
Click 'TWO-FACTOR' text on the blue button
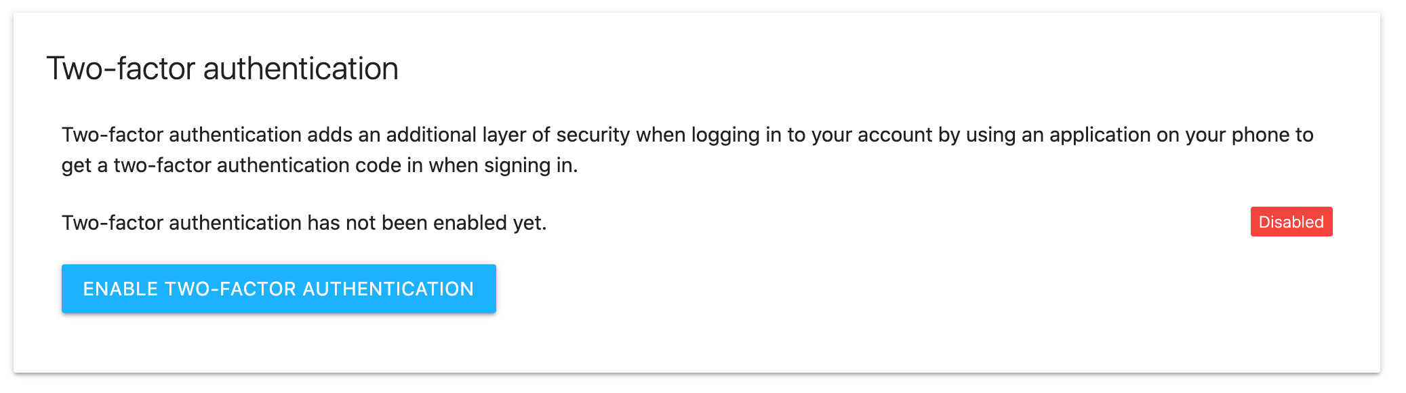click(230, 289)
